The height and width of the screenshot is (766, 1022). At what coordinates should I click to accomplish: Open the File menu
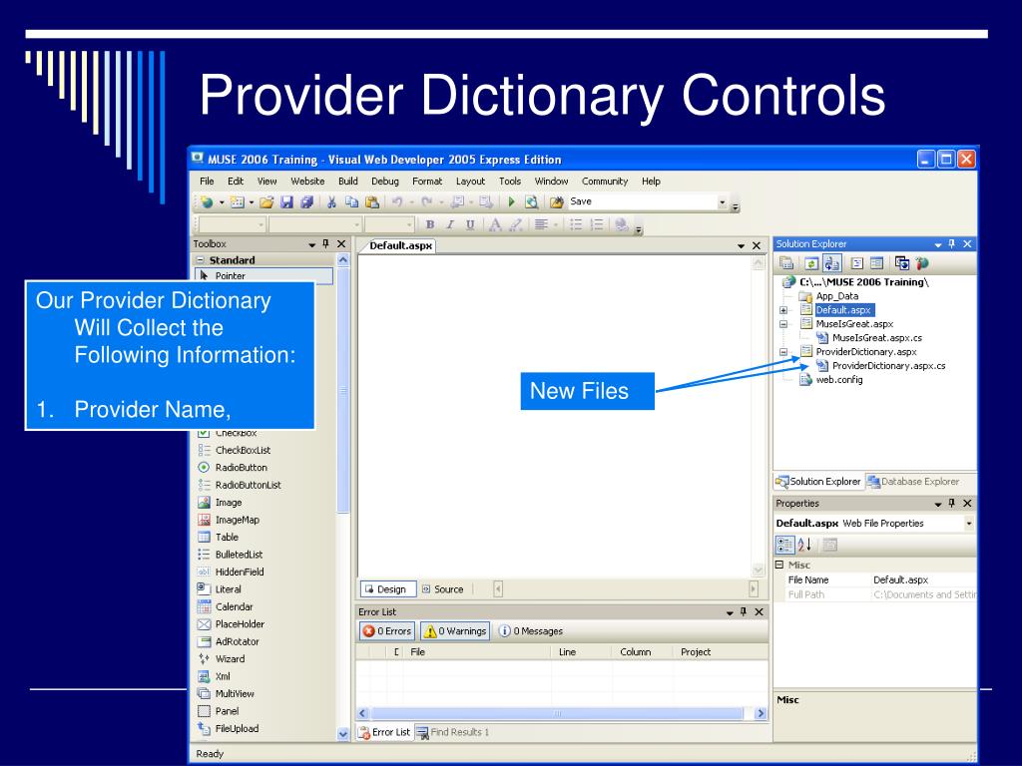[x=207, y=182]
